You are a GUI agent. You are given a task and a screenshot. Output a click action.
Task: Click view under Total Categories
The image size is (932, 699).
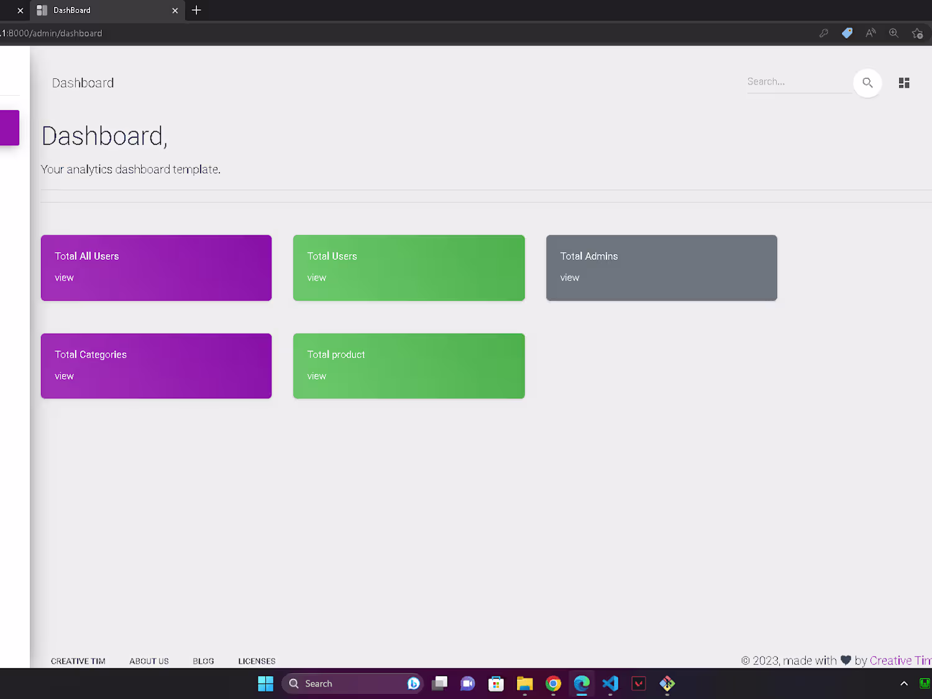point(64,376)
